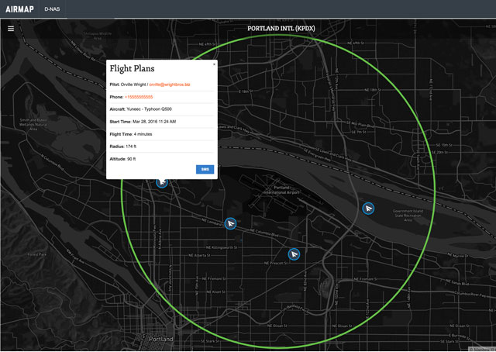Click the Radius 174 ft row
Viewport: 496px width, 352px height.
(x=162, y=147)
